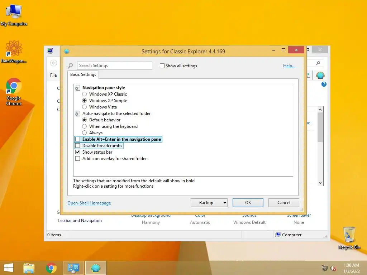Open File Explorer from the taskbar
This screenshot has width=367, height=275.
(x=29, y=268)
